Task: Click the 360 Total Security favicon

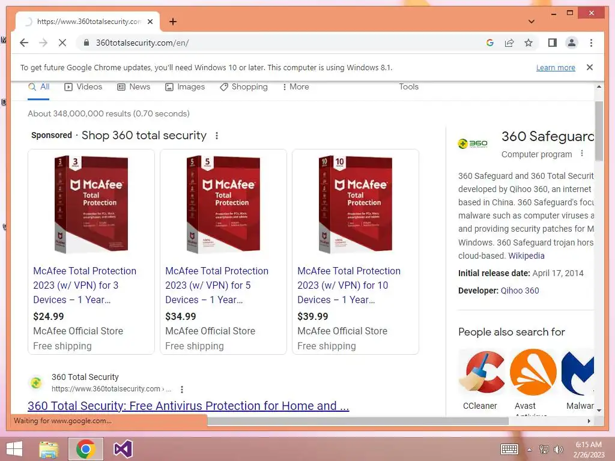Action: [36, 382]
